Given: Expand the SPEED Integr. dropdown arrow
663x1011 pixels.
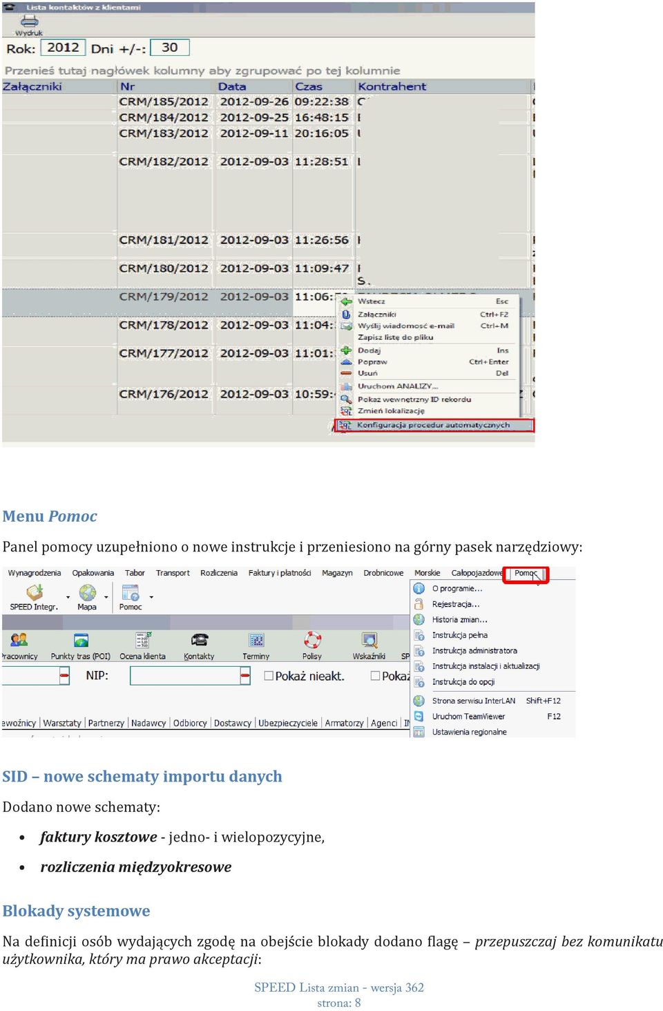Looking at the screenshot, I should click(x=68, y=596).
